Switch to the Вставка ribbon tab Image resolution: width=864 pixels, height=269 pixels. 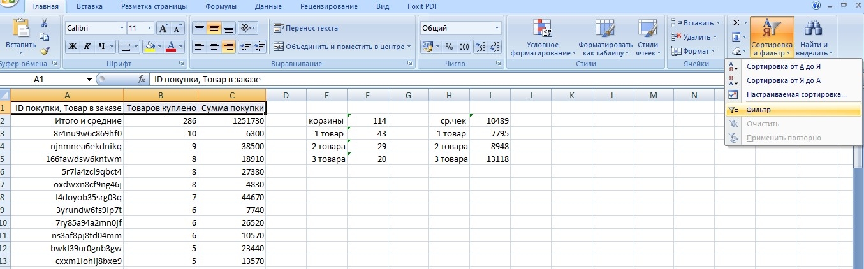89,6
